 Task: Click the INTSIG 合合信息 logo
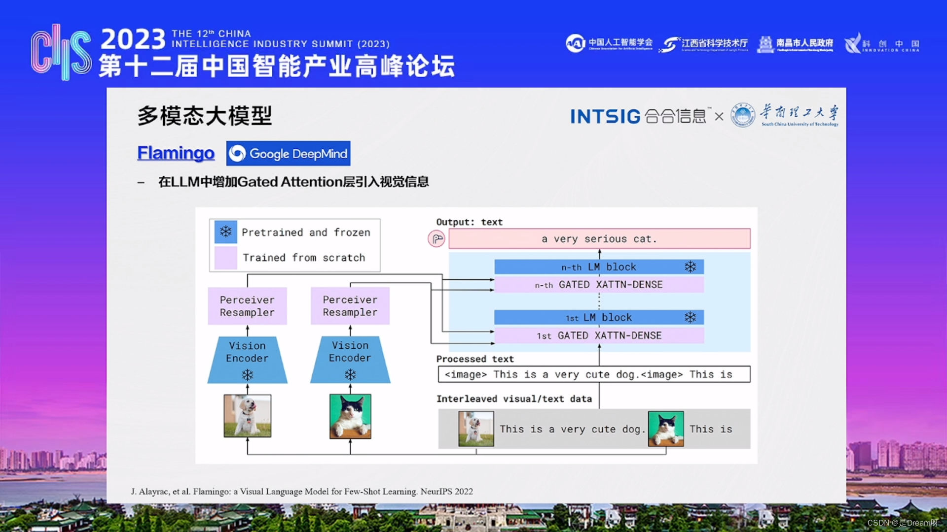click(640, 116)
